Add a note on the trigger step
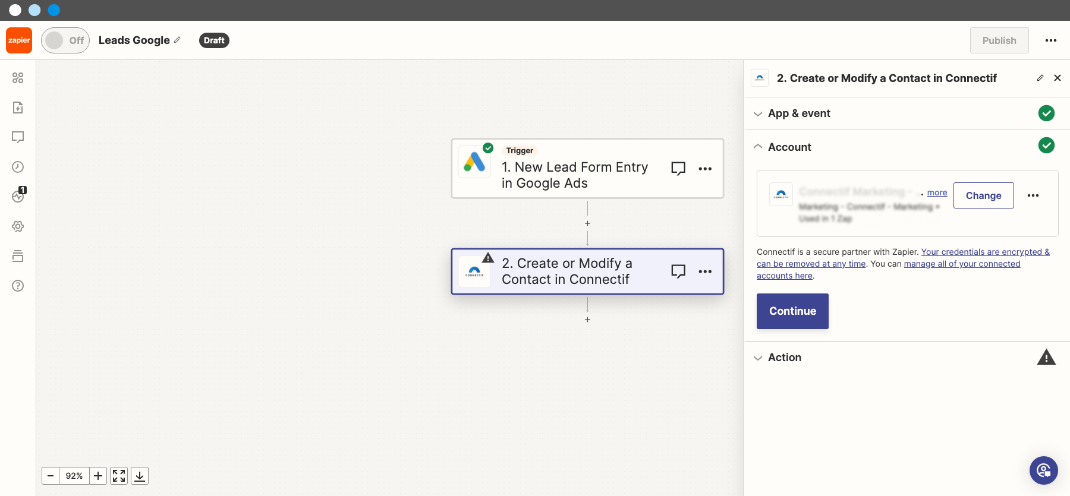 tap(678, 169)
